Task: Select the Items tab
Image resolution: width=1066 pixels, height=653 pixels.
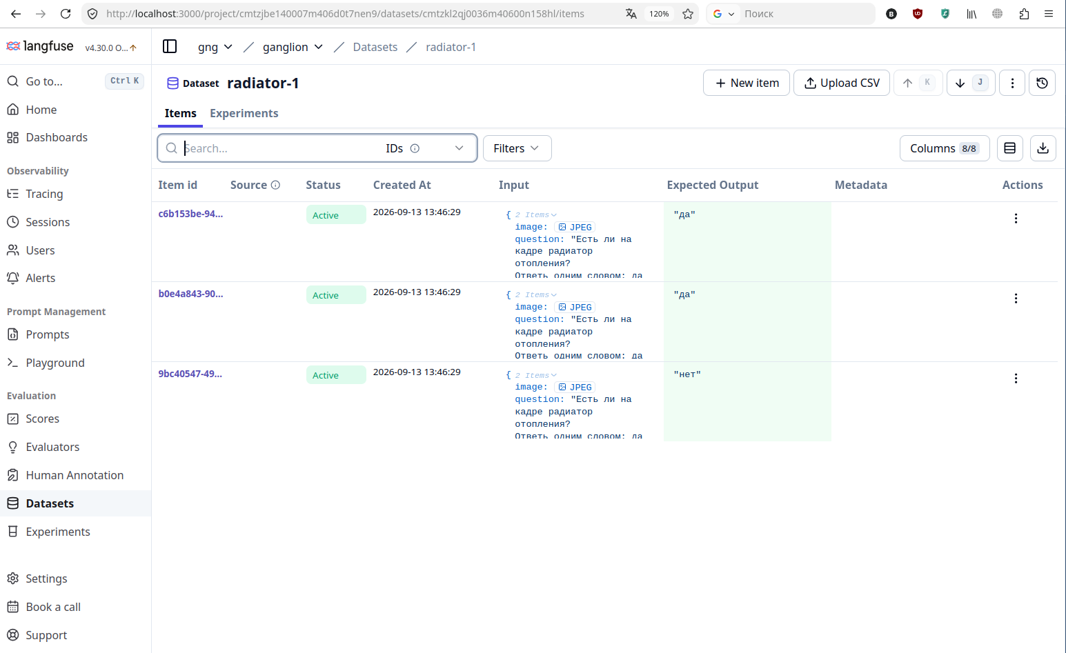Action: pos(181,113)
